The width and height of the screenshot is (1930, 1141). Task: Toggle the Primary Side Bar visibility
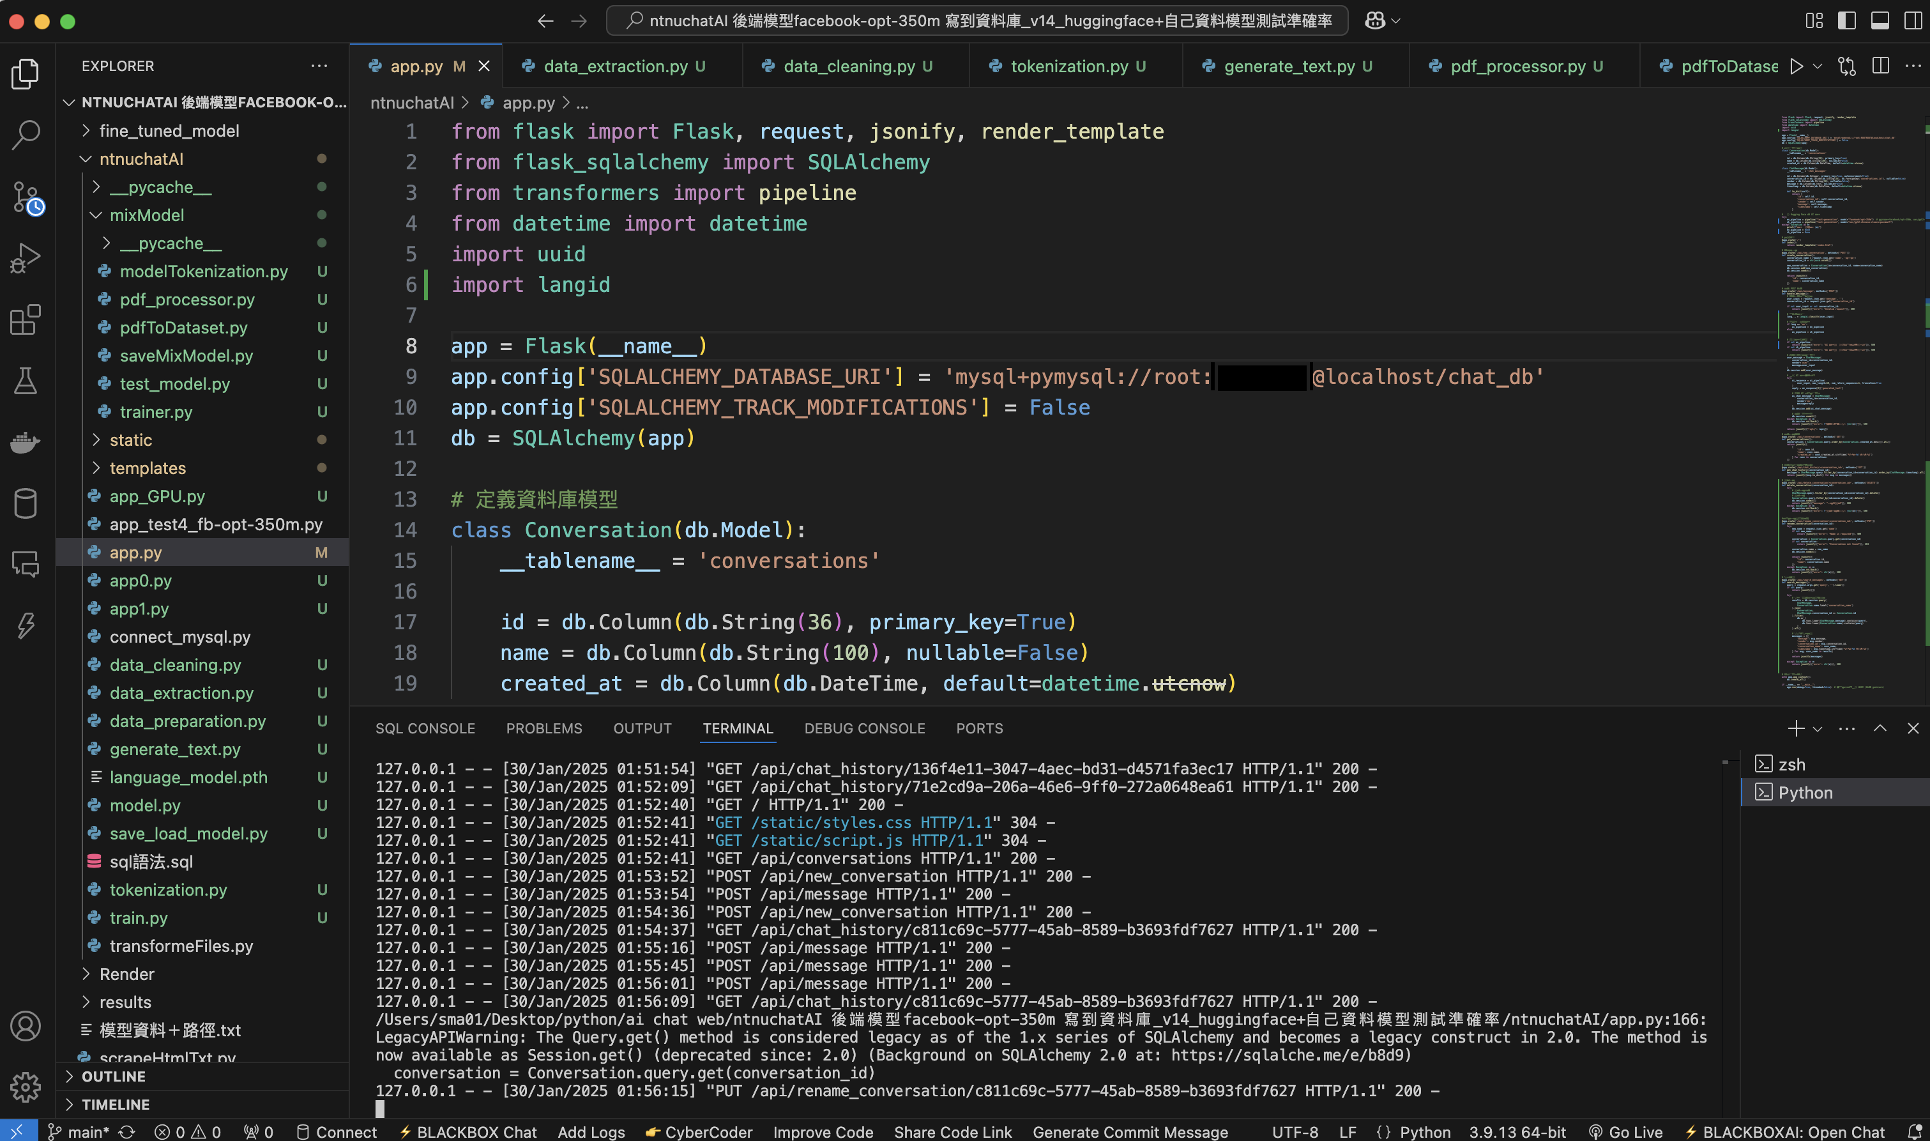coord(1847,20)
